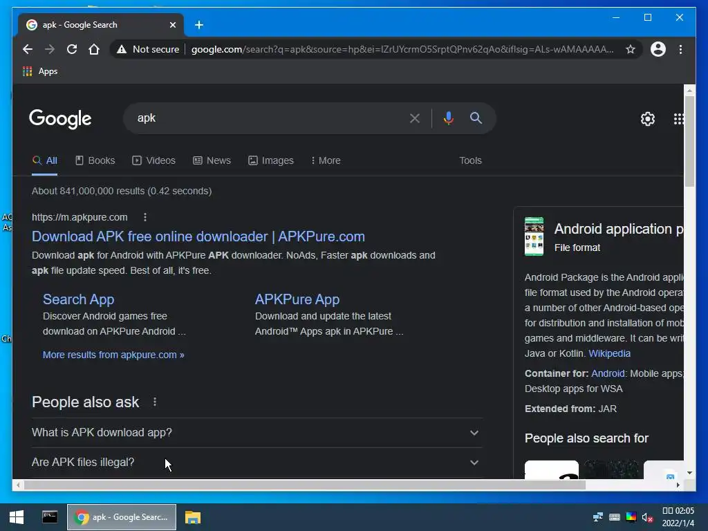Click the taskbar clock showing 02:05
Viewport: 708px width, 531px height.
(678, 517)
